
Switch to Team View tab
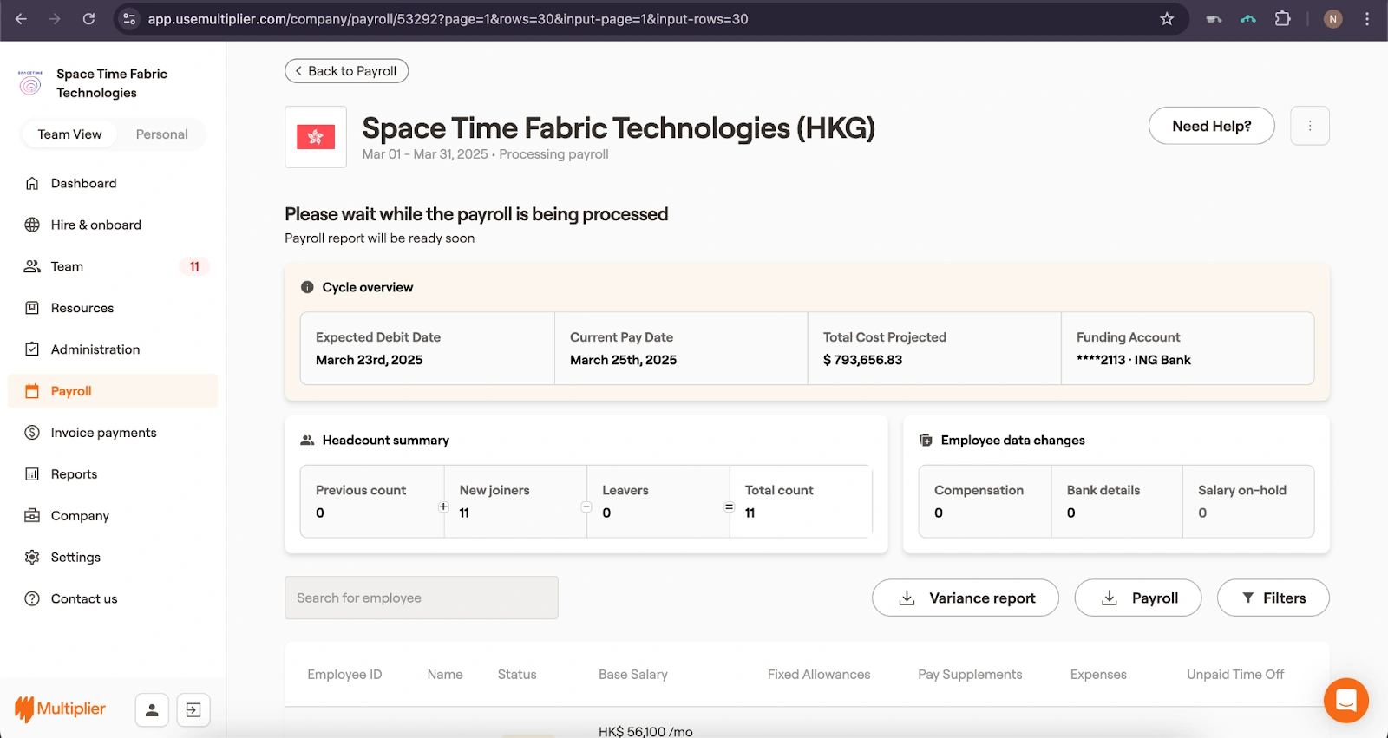click(x=70, y=134)
